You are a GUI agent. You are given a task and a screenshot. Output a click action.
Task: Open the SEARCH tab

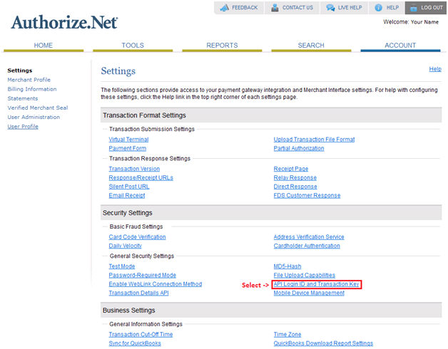click(311, 46)
